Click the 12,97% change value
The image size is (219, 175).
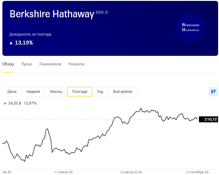click(30, 103)
